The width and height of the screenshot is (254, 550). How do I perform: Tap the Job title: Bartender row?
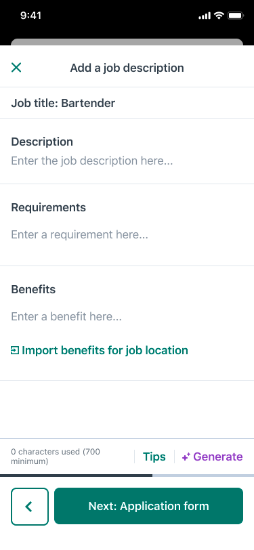point(127,103)
